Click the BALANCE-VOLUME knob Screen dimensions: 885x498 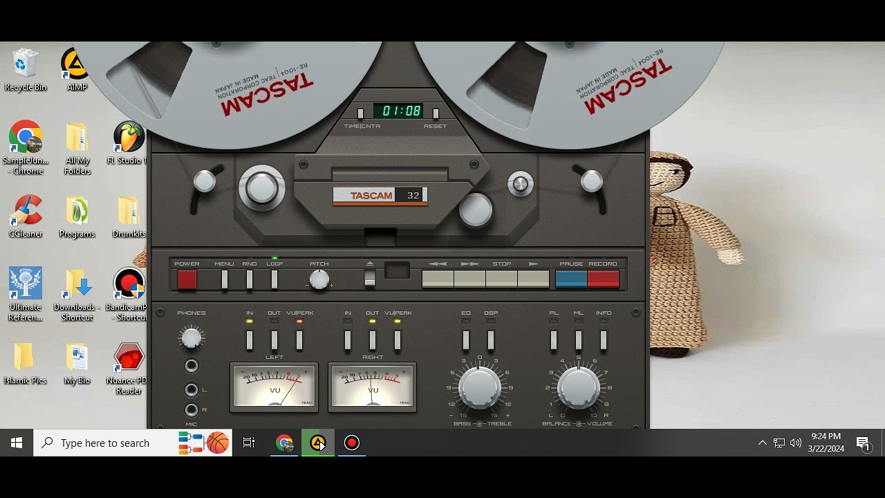579,388
